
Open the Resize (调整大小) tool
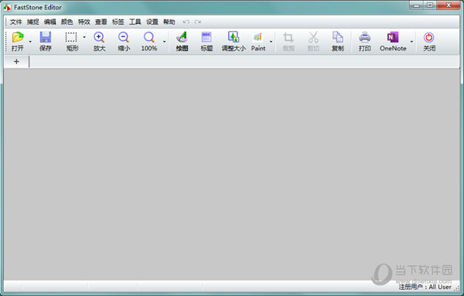tap(234, 37)
